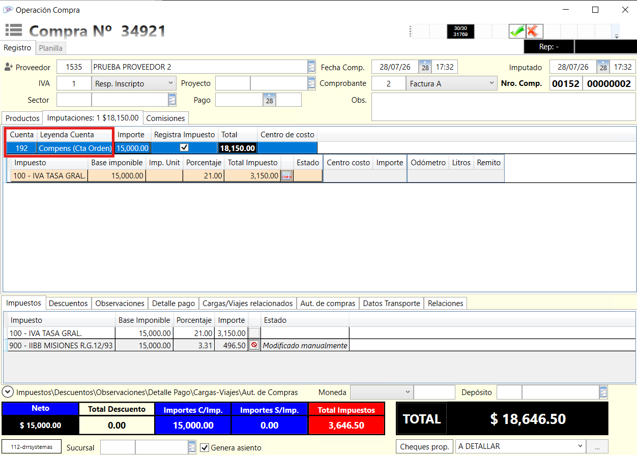The width and height of the screenshot is (637, 455).
Task: Click the Nro. Comp. prefix field 00152
Action: coord(566,84)
